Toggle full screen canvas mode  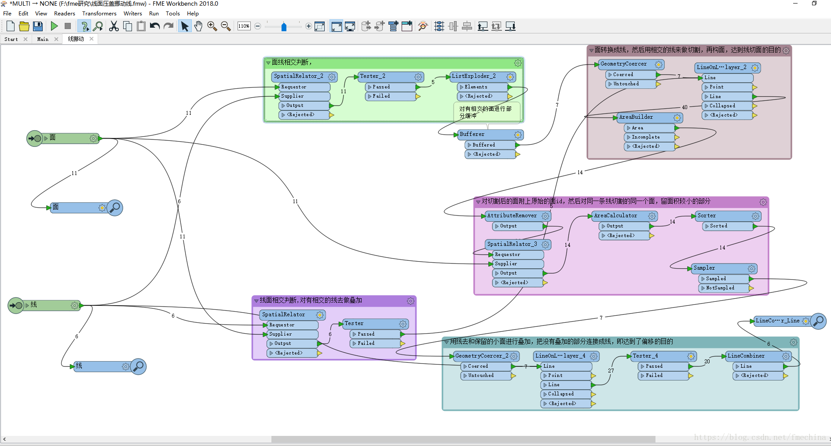pos(350,26)
